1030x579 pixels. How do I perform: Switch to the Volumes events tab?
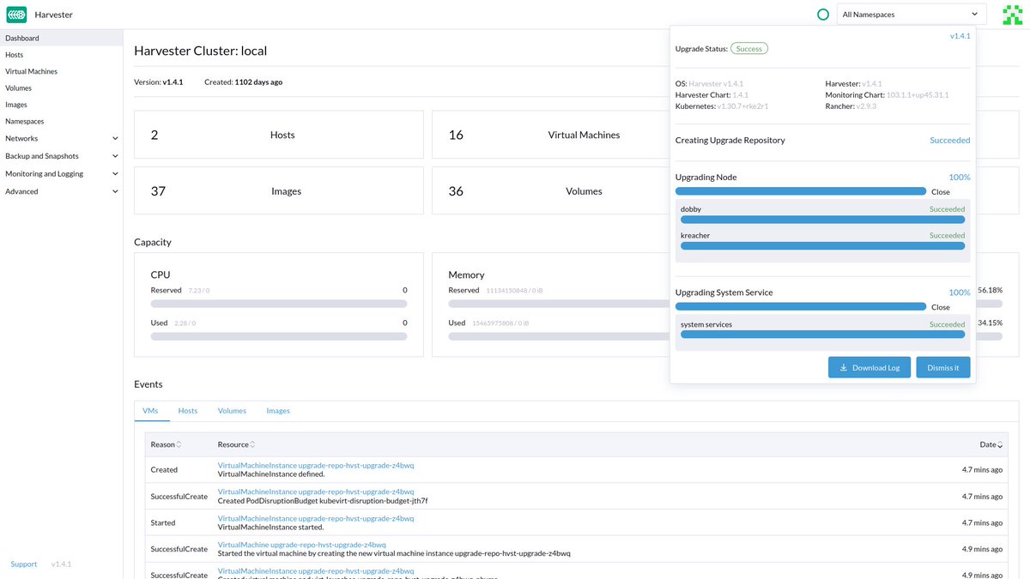tap(232, 411)
